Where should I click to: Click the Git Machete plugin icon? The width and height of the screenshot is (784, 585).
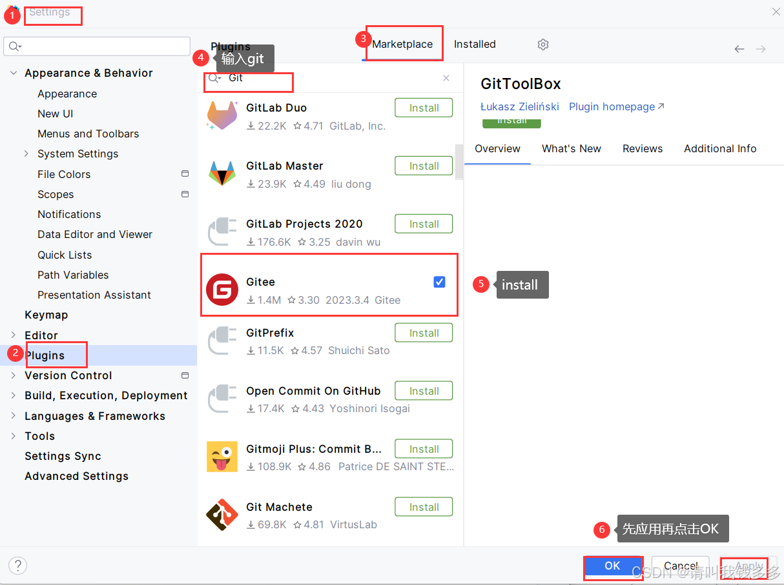pos(222,515)
